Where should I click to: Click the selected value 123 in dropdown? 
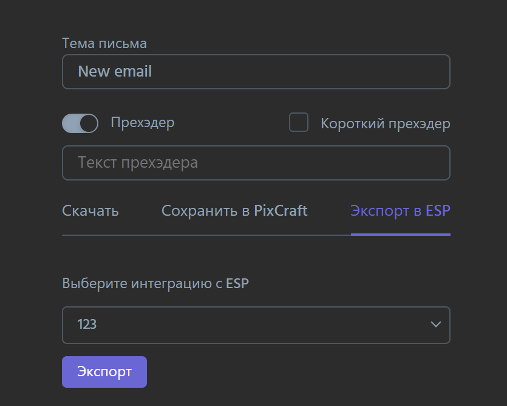87,325
